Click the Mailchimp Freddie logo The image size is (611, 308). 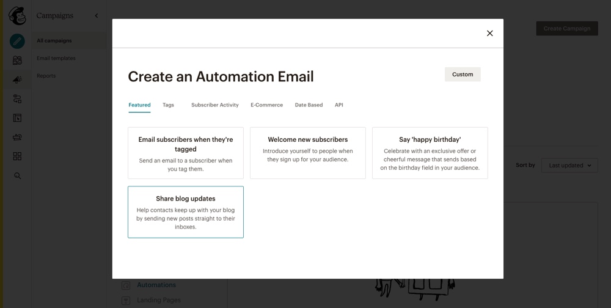(x=17, y=16)
